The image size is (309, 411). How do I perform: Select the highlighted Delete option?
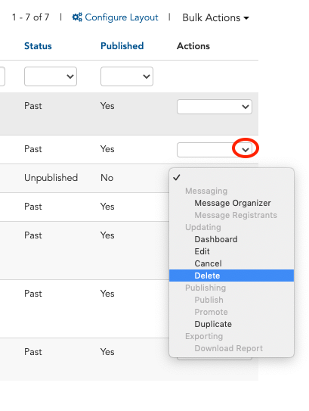(231, 276)
